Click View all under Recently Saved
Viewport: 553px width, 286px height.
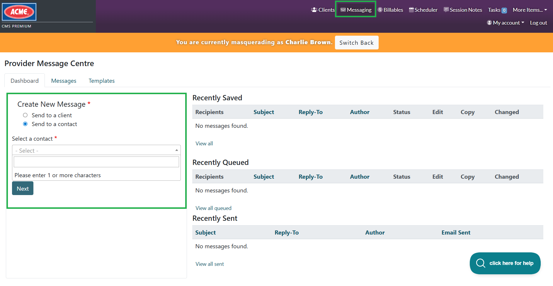coord(204,144)
